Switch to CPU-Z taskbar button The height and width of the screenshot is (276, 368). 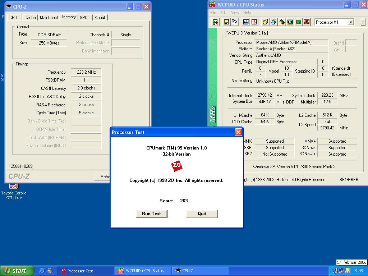[200, 271]
